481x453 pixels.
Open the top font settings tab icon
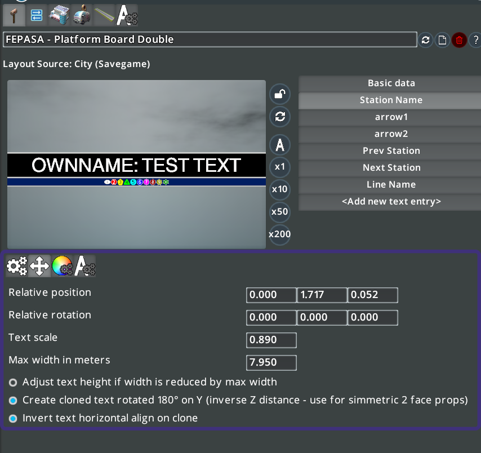click(127, 15)
